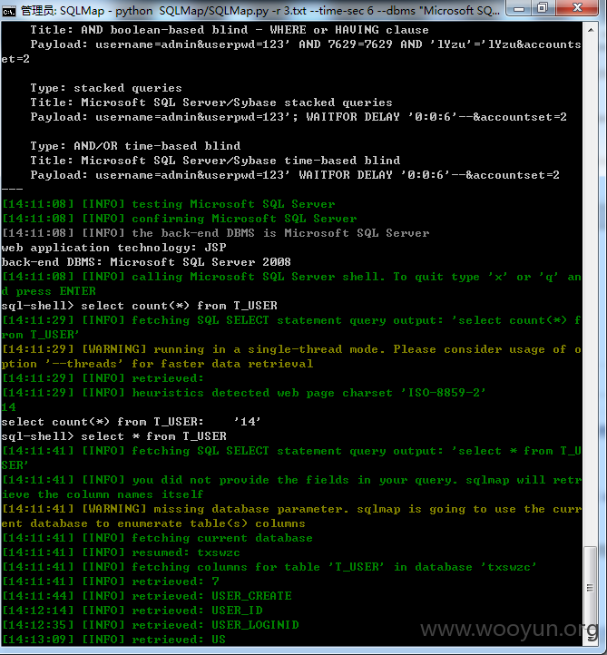Viewport: 607px width, 655px height.
Task: Click 'web application technology: JSP' line
Action: tap(113, 248)
